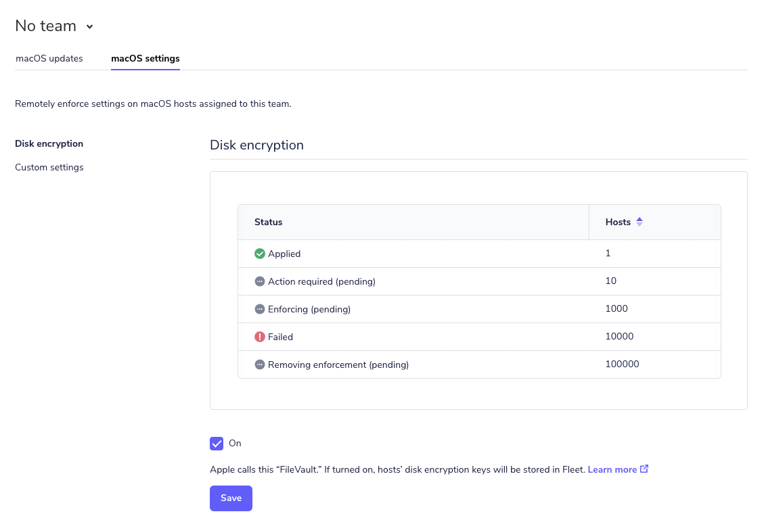Image resolution: width=762 pixels, height=518 pixels.
Task: Click the Hosts column sort arrows
Action: [640, 222]
